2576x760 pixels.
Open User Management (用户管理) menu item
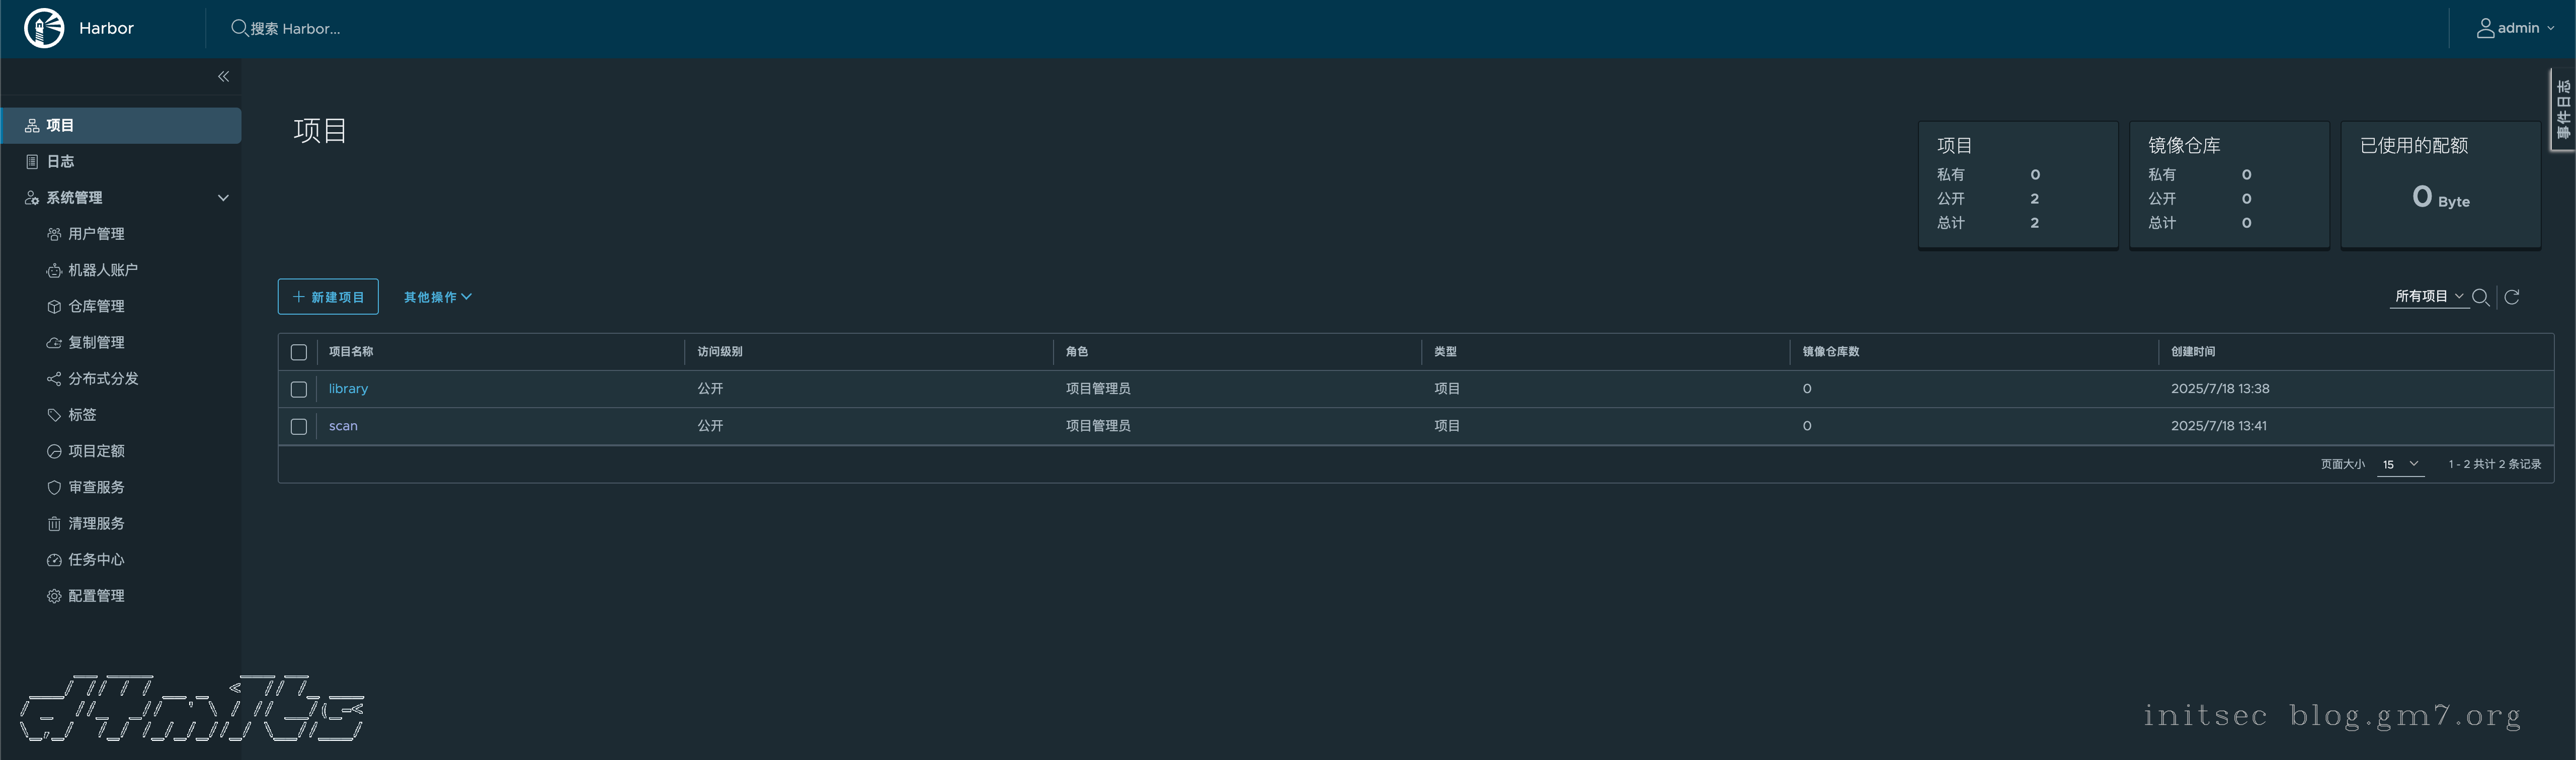click(96, 234)
